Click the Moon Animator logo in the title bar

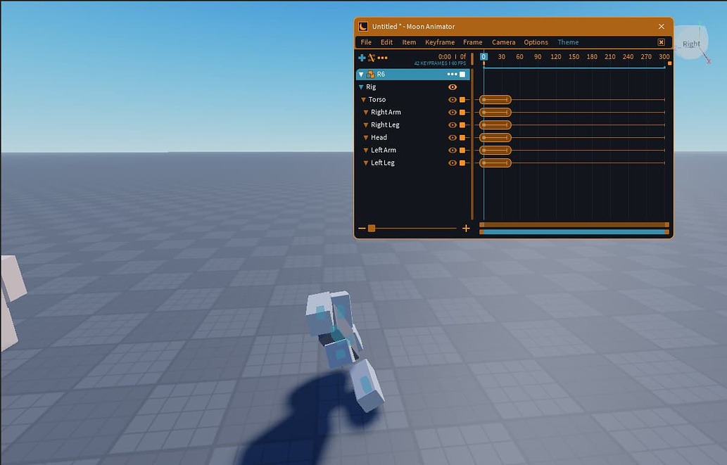(363, 26)
